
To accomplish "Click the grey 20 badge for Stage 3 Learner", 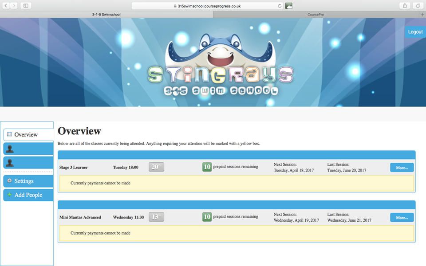I will click(156, 167).
